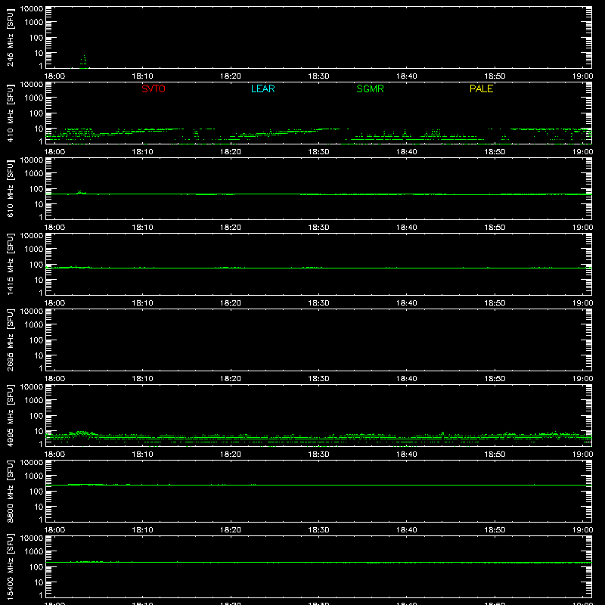605x605 pixels.
Task: Click 18:10 tick label below 245 MHz panel
Action: [142, 76]
